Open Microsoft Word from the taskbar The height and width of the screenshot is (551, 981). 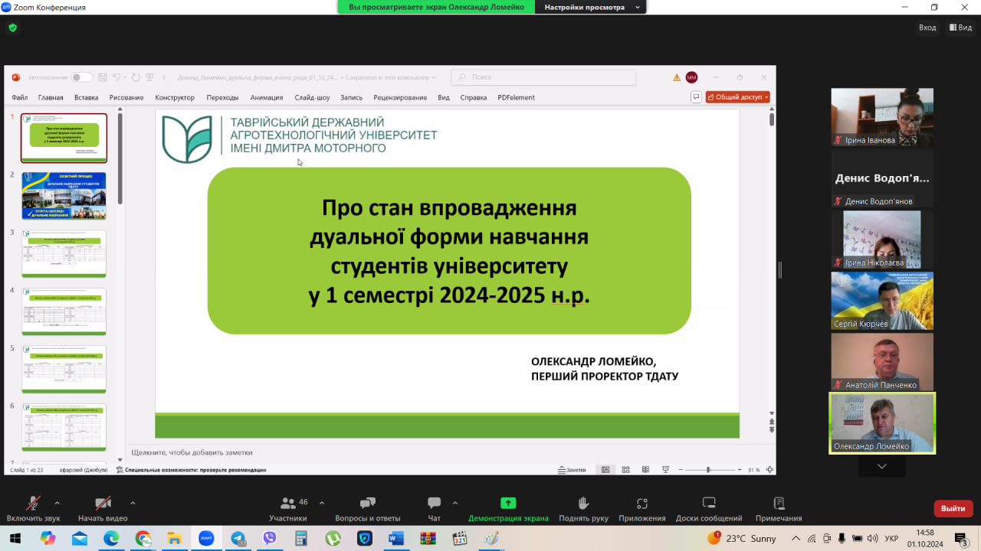tap(395, 538)
